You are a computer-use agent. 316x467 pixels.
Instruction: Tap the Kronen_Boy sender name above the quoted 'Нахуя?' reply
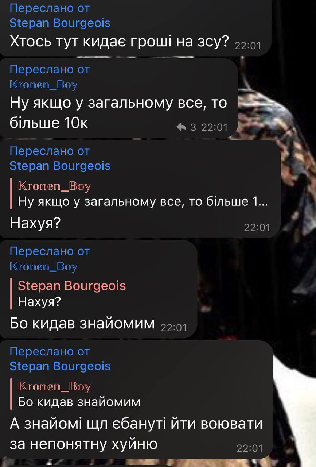coord(43,266)
